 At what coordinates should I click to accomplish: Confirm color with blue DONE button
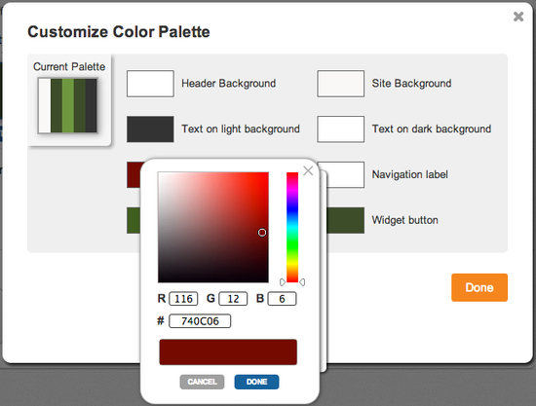coord(256,382)
